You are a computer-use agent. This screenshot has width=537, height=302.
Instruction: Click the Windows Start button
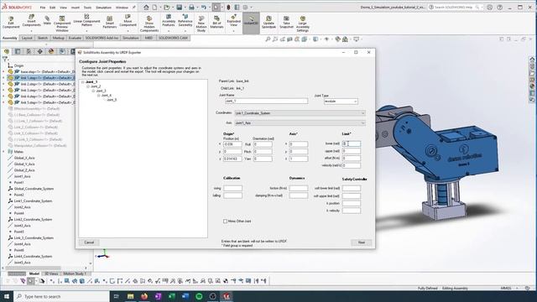[x=7, y=296]
